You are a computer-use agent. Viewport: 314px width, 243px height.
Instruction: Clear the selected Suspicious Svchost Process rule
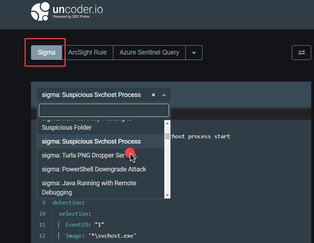[153, 95]
